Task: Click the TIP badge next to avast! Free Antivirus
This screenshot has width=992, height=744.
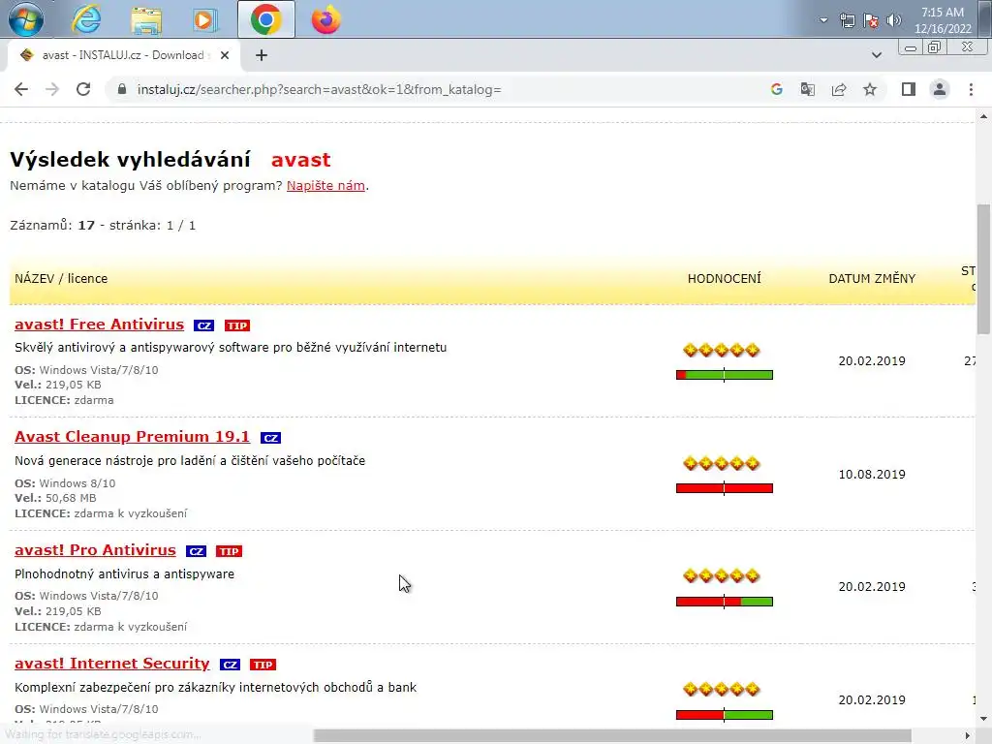Action: (237, 325)
